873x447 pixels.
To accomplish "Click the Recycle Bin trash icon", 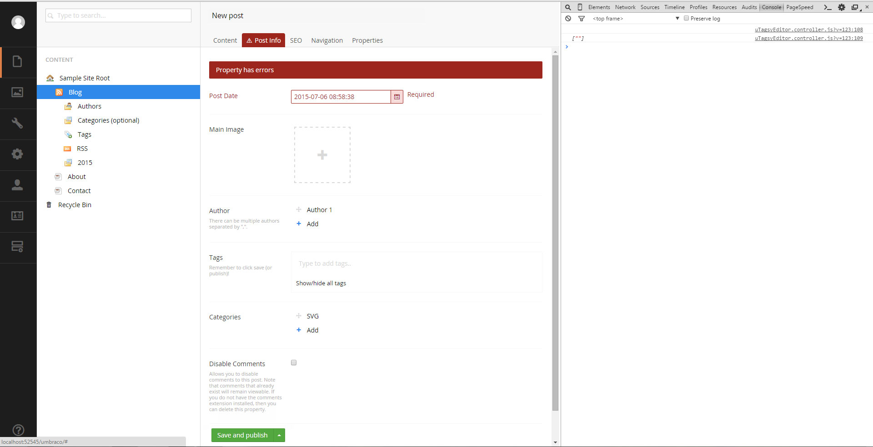I will click(49, 205).
